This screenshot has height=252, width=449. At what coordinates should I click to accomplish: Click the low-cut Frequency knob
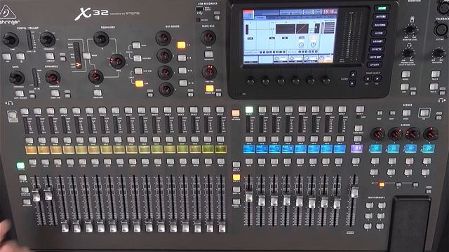coord(48,39)
